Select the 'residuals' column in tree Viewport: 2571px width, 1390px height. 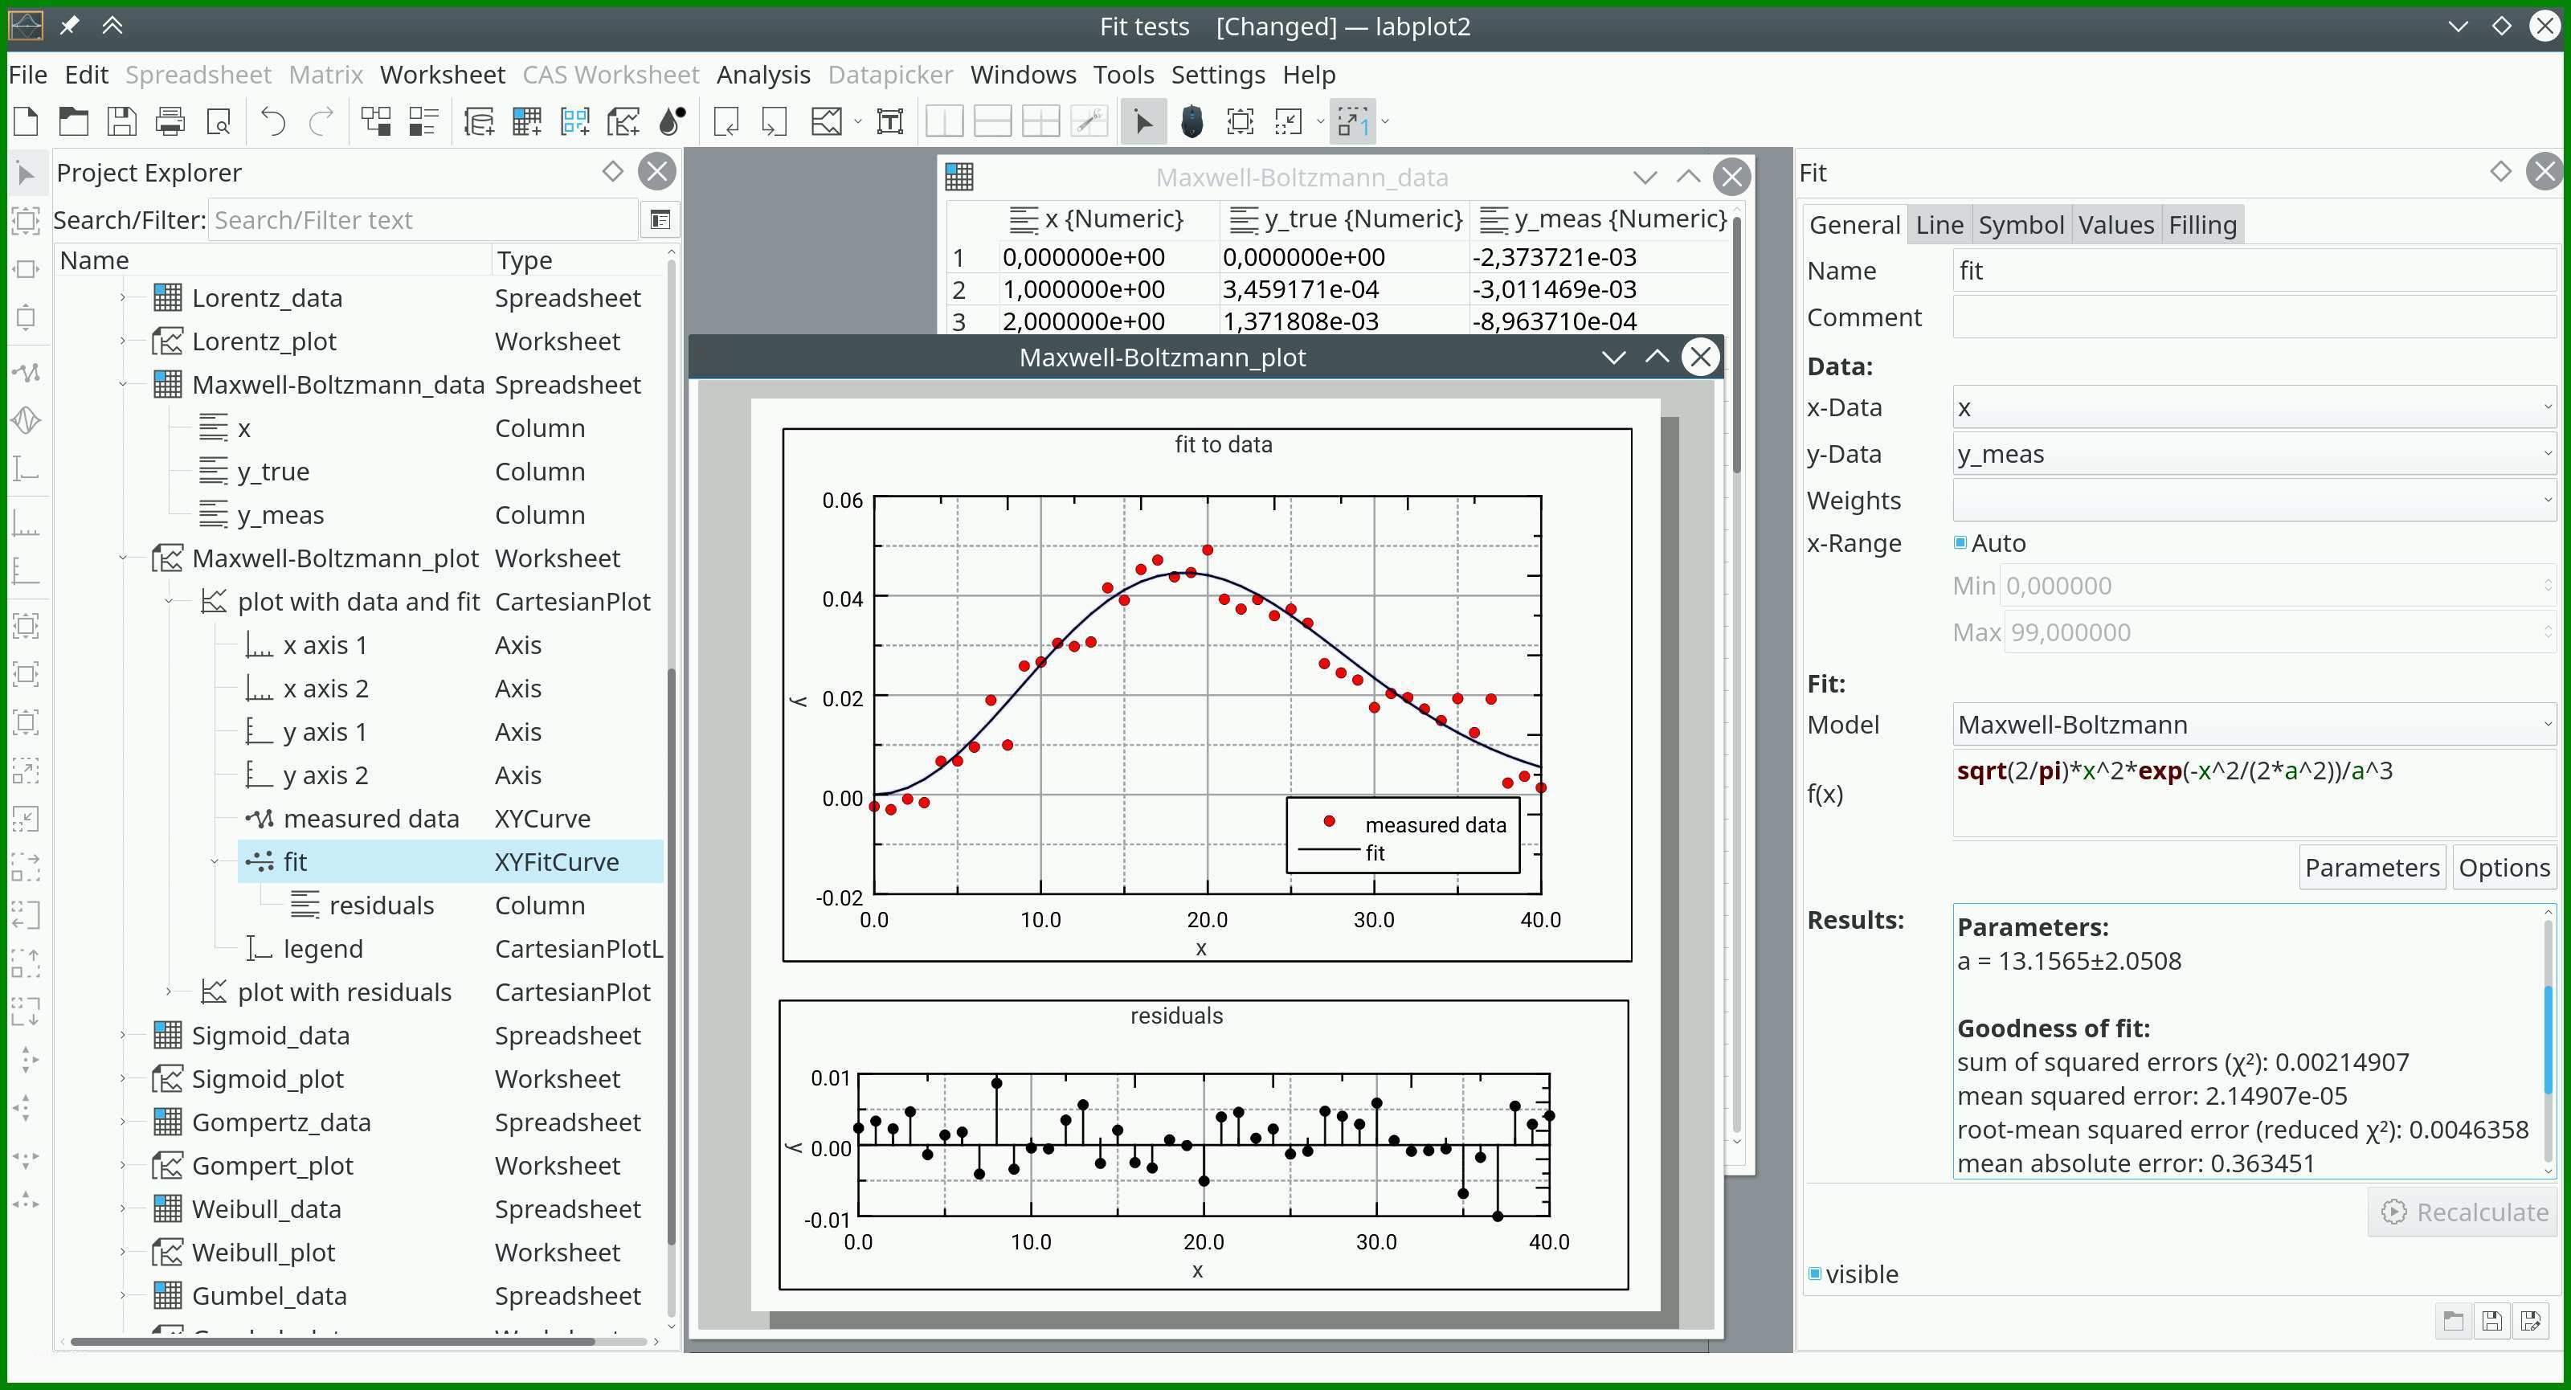382,905
